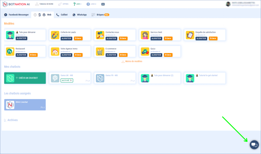Click the Service client headset avatar icon
Viewport: 261px width, 154px height.
[x=145, y=35]
